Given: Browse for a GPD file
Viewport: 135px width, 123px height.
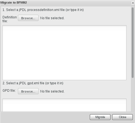Looking at the screenshot, I should tap(28, 91).
